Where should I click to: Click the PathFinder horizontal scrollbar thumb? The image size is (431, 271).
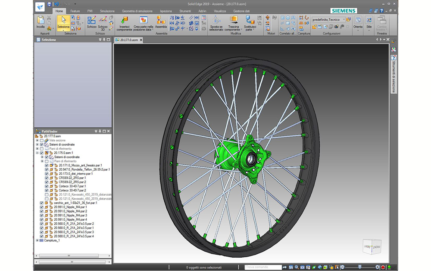[x=69, y=256]
